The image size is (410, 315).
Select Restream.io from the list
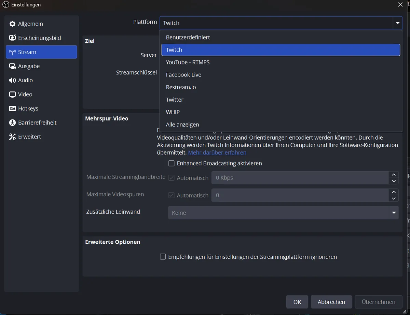point(281,87)
